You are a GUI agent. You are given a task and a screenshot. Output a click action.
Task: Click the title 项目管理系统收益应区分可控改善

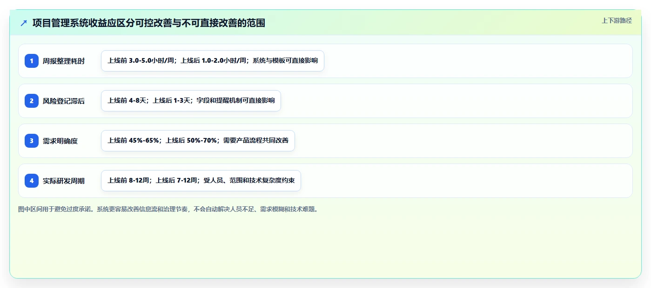click(149, 23)
